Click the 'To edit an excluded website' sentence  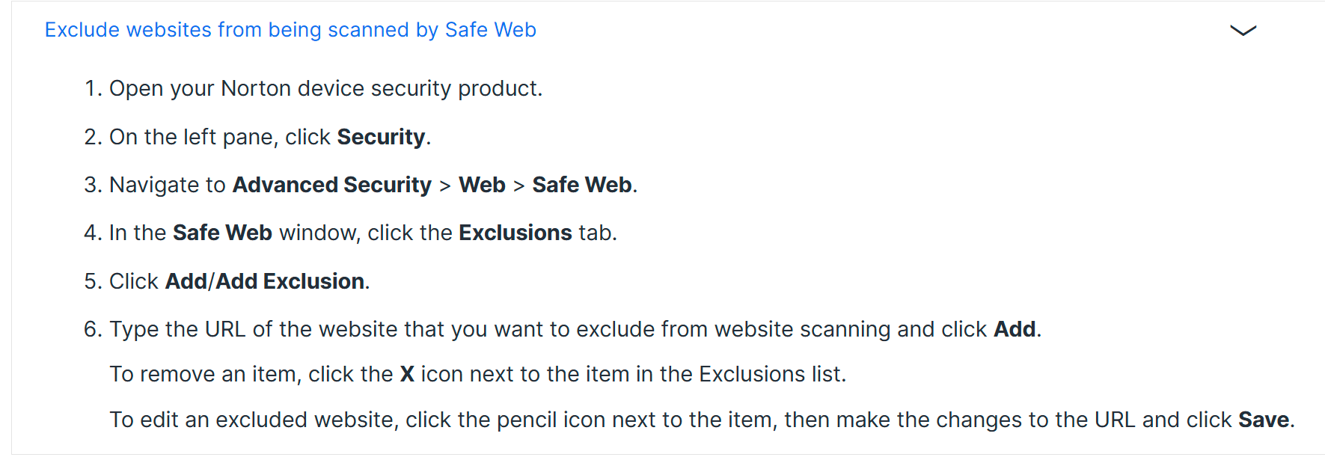pos(702,420)
